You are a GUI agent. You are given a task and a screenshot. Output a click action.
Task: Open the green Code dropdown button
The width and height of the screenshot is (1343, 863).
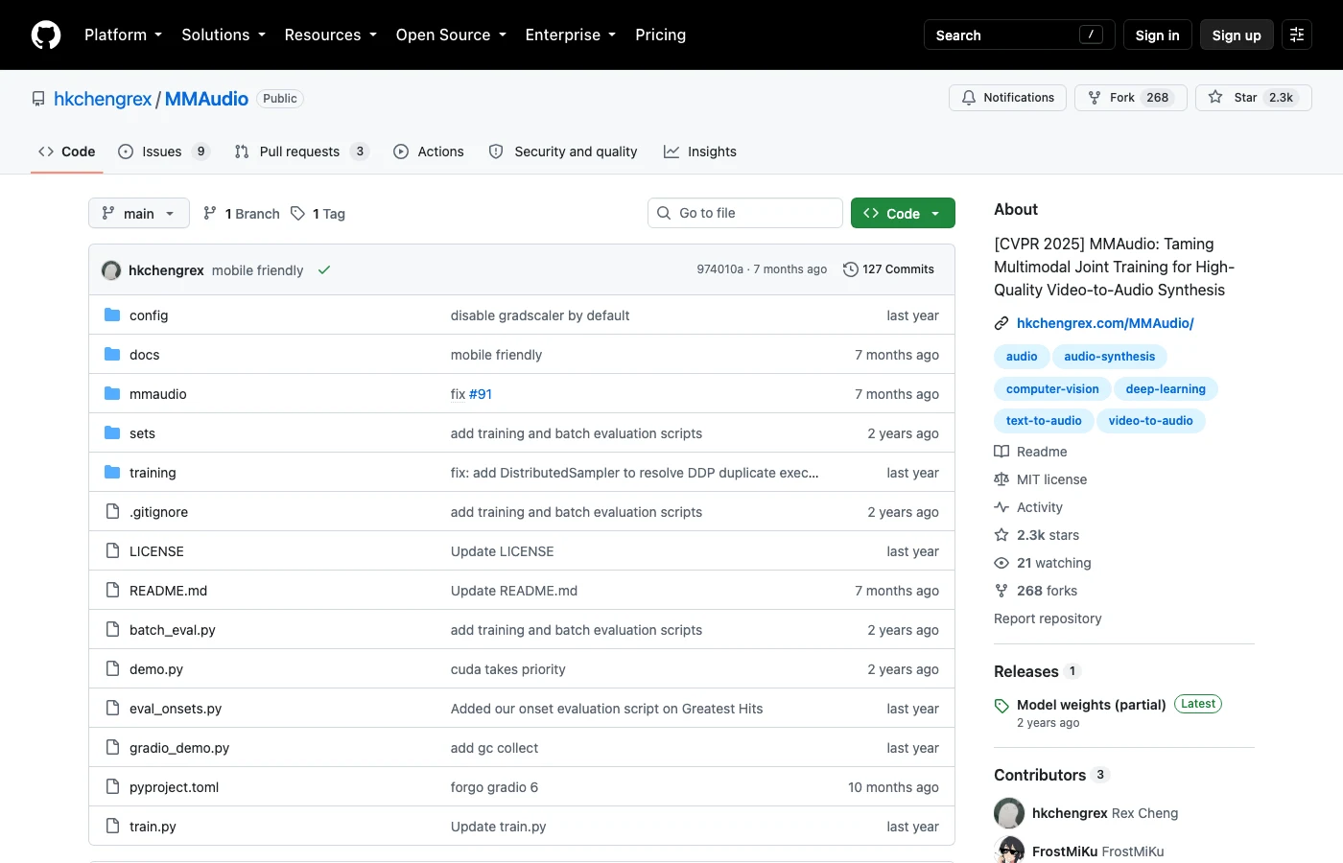(903, 213)
